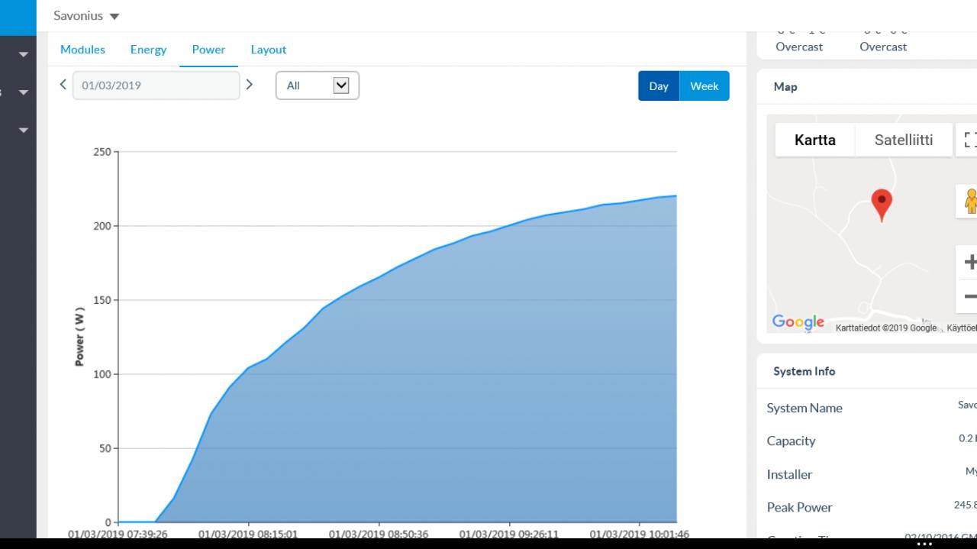The image size is (977, 549).
Task: Click the 200 tick label on the chart
Action: tap(102, 226)
